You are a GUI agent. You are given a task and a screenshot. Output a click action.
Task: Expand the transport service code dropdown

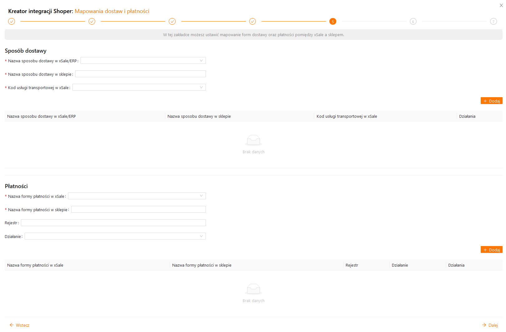tap(139, 88)
